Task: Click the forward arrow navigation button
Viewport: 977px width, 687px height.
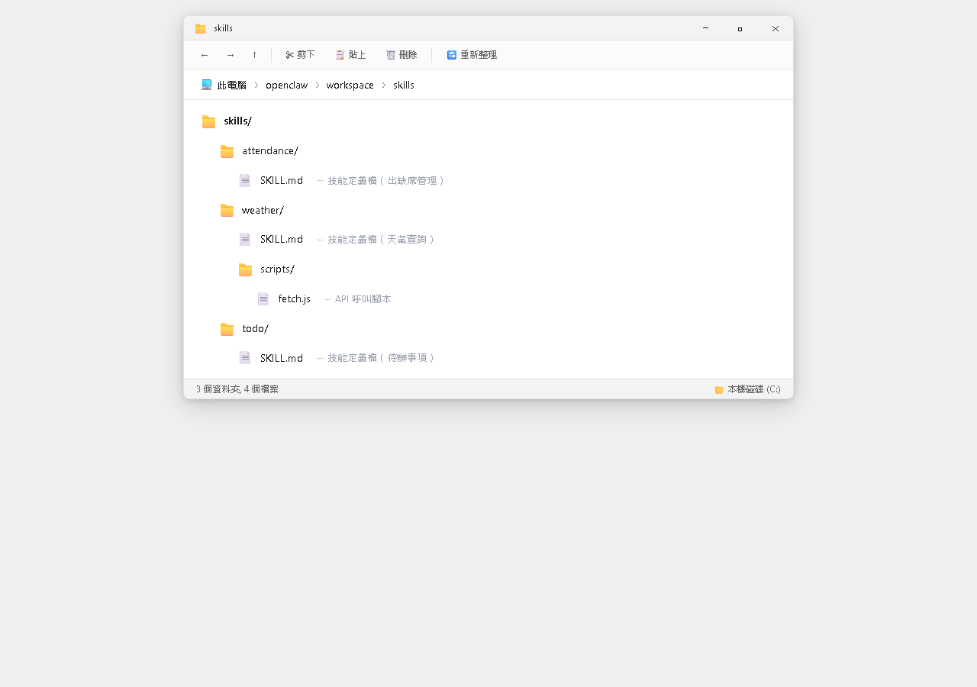Action: (230, 55)
